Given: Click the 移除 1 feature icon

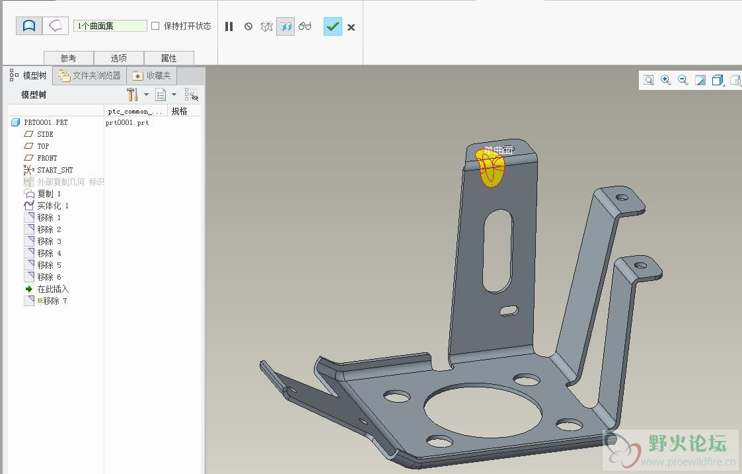Looking at the screenshot, I should (29, 217).
